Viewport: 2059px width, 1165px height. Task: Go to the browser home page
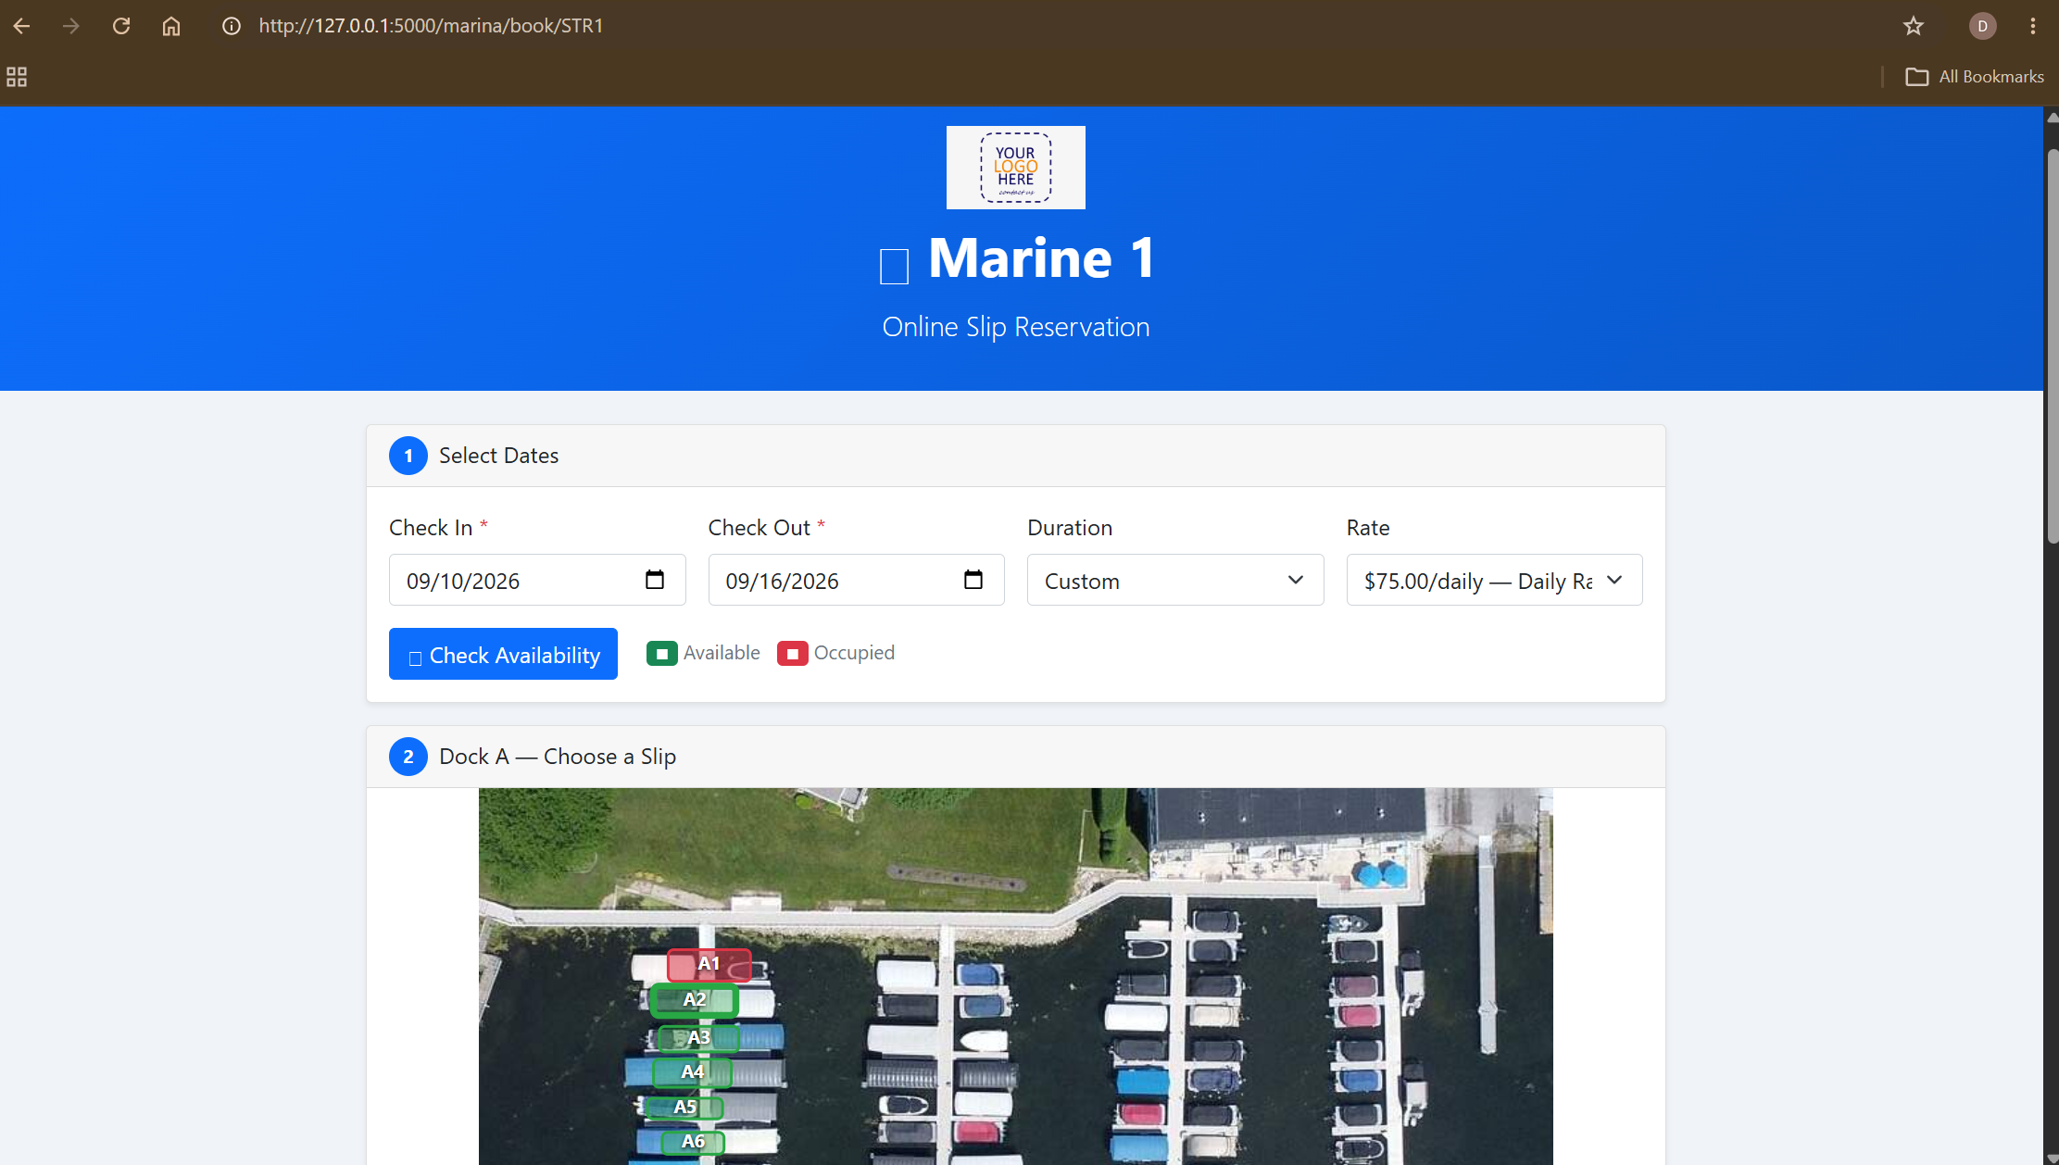coord(171,26)
